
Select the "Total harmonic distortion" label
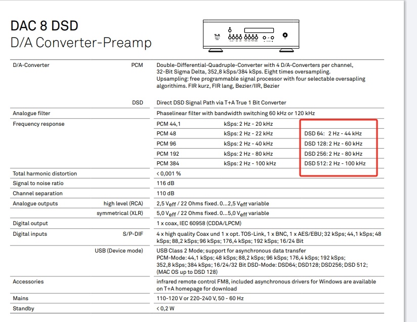pyautogui.click(x=45, y=173)
